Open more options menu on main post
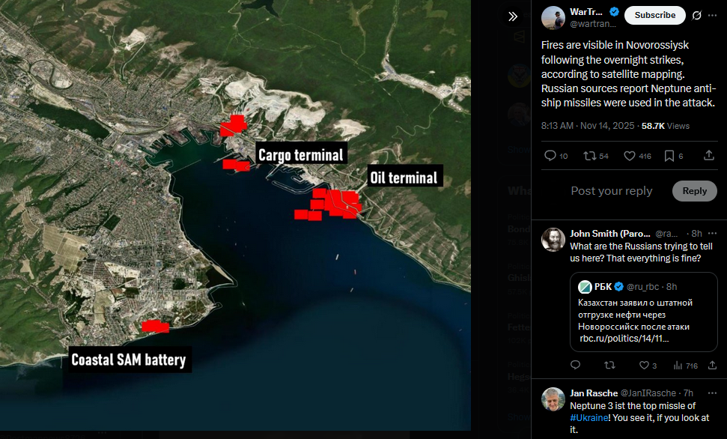The width and height of the screenshot is (727, 439). point(713,15)
